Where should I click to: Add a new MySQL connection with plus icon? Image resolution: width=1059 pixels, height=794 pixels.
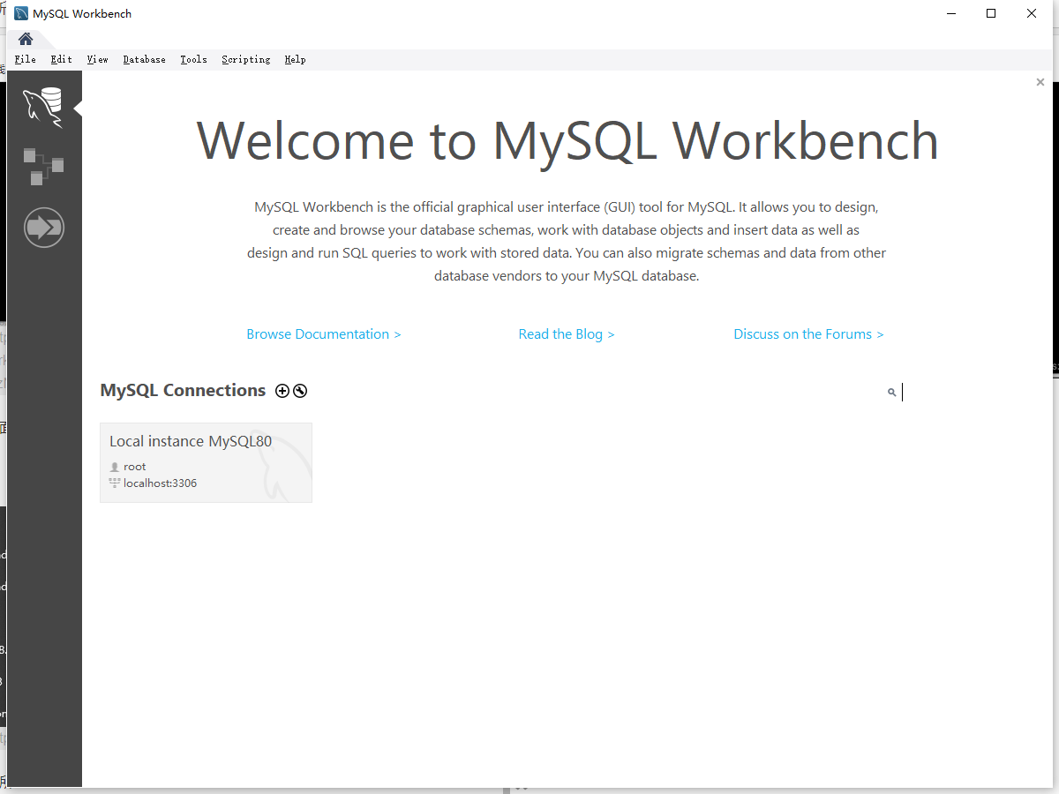282,391
